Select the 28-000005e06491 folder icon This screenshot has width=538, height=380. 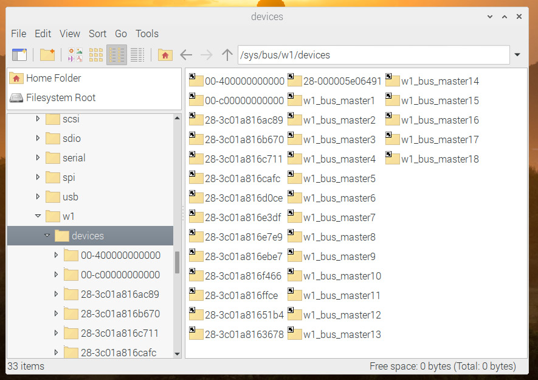click(x=295, y=81)
